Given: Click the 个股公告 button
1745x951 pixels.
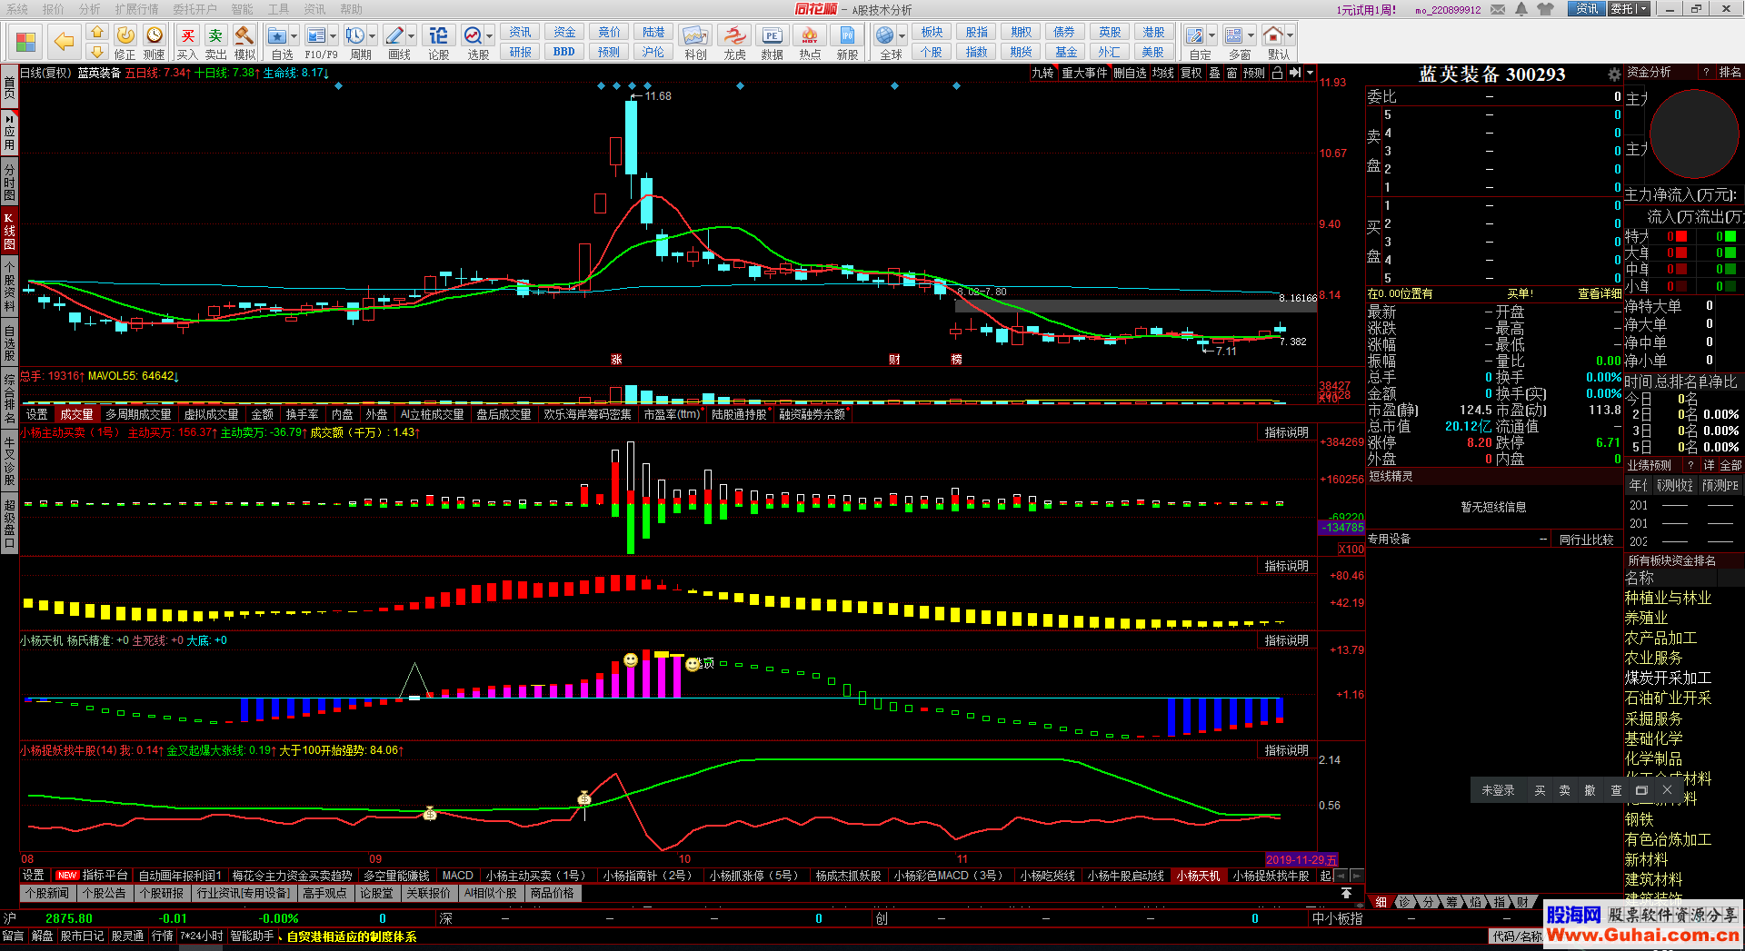Looking at the screenshot, I should tap(104, 893).
